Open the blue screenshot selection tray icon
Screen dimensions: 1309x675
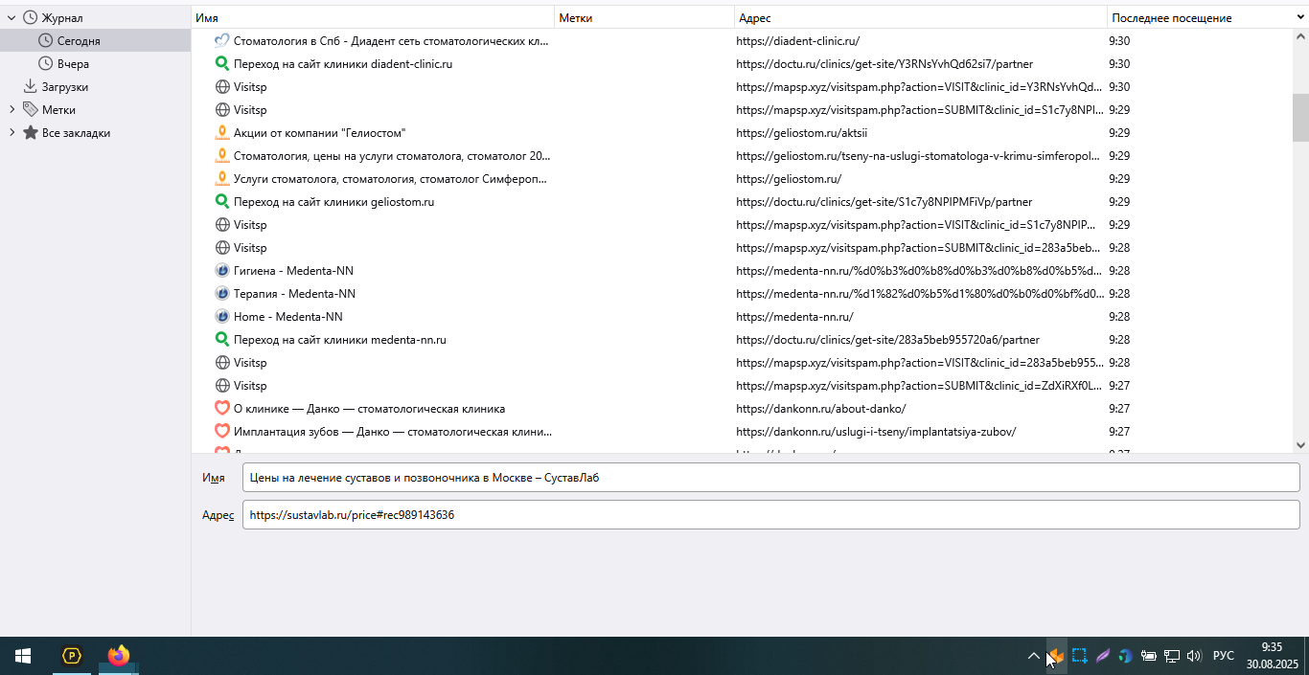(x=1079, y=656)
